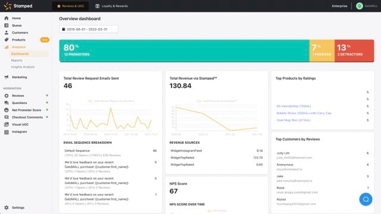Click the New badge next to Products
Image resolution: width=381 pixels, height=214 pixels.
(x=45, y=40)
